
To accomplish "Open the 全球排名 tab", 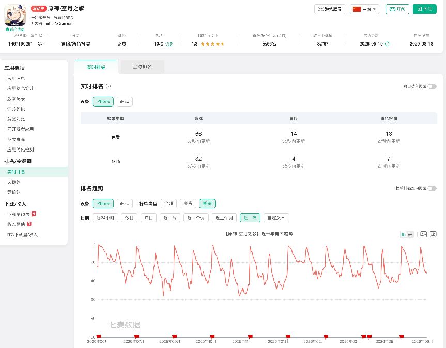I will (x=143, y=67).
